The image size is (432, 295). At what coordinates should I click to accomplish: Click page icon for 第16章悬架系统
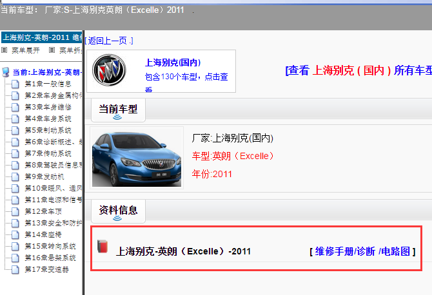(15, 258)
